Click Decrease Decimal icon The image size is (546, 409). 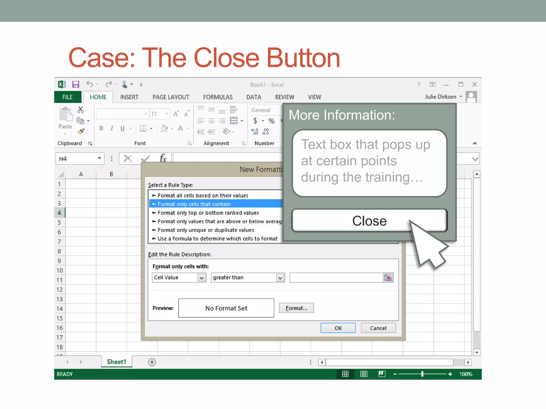click(265, 131)
